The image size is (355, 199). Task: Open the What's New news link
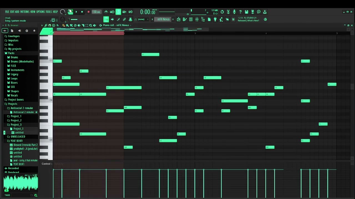253,21
